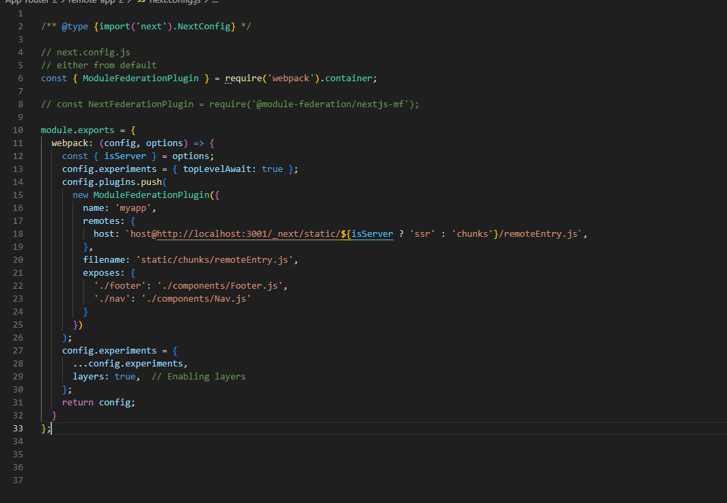727x503 pixels.
Task: Click the 'ssr' string on line 18
Action: (422, 234)
